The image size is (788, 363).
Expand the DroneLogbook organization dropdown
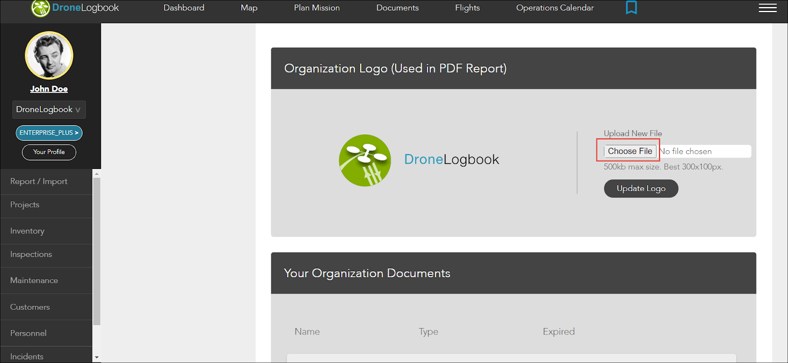[x=49, y=109]
